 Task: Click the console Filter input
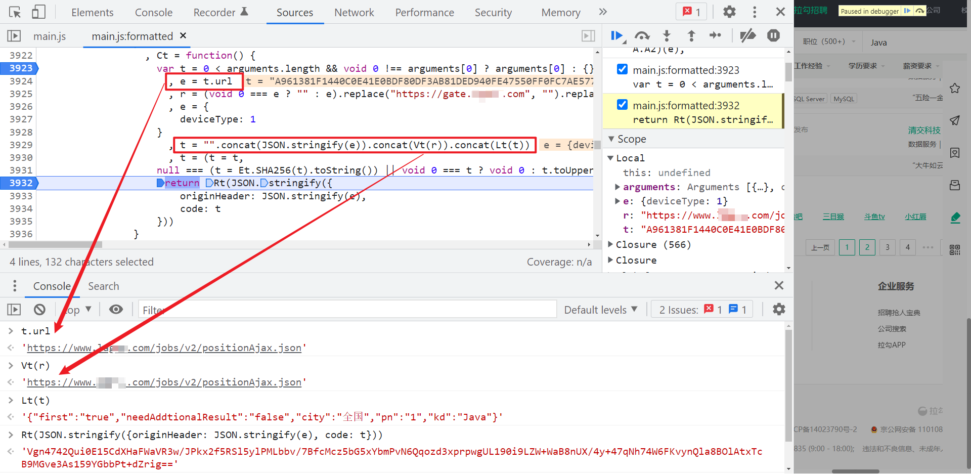(x=347, y=310)
